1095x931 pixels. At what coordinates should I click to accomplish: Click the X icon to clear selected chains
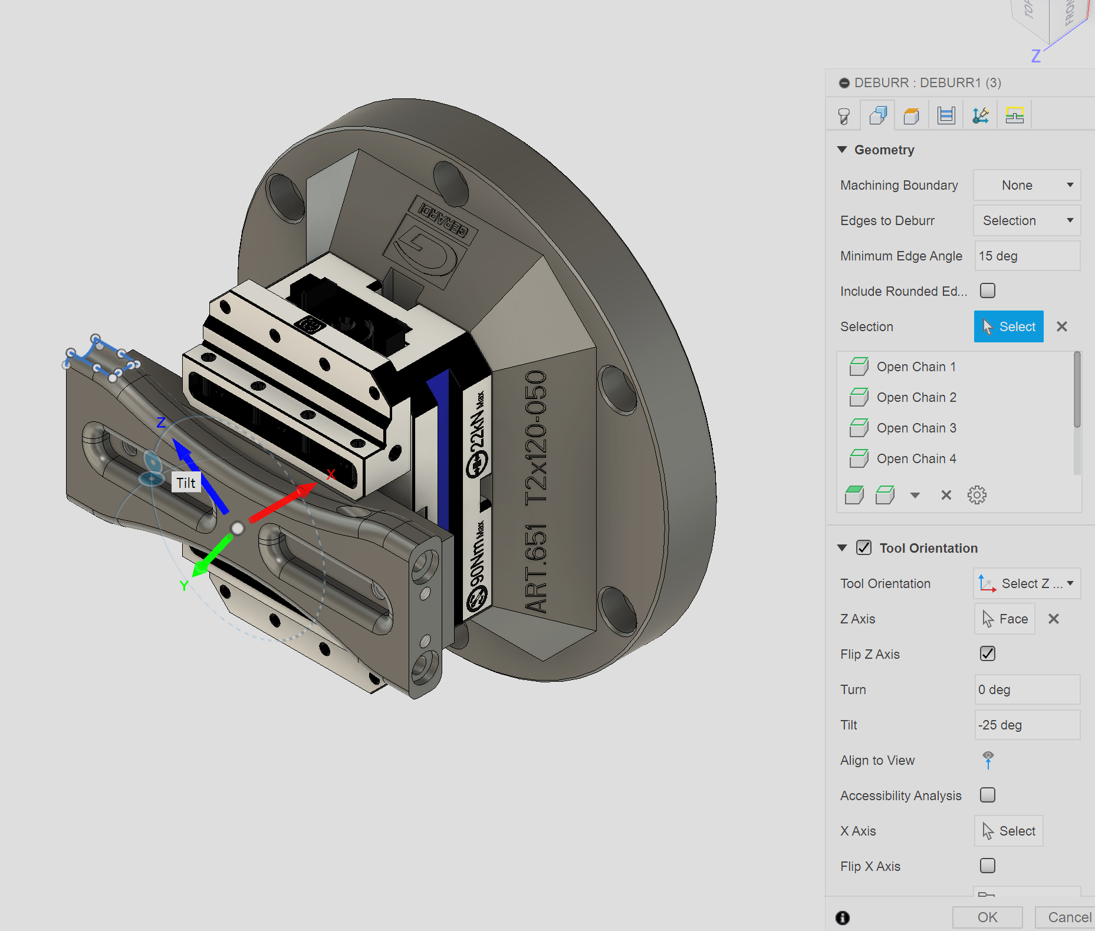click(x=946, y=495)
